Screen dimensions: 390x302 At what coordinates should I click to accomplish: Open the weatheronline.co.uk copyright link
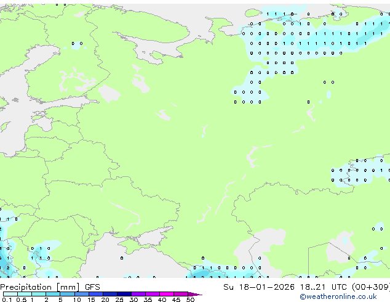click(x=338, y=296)
